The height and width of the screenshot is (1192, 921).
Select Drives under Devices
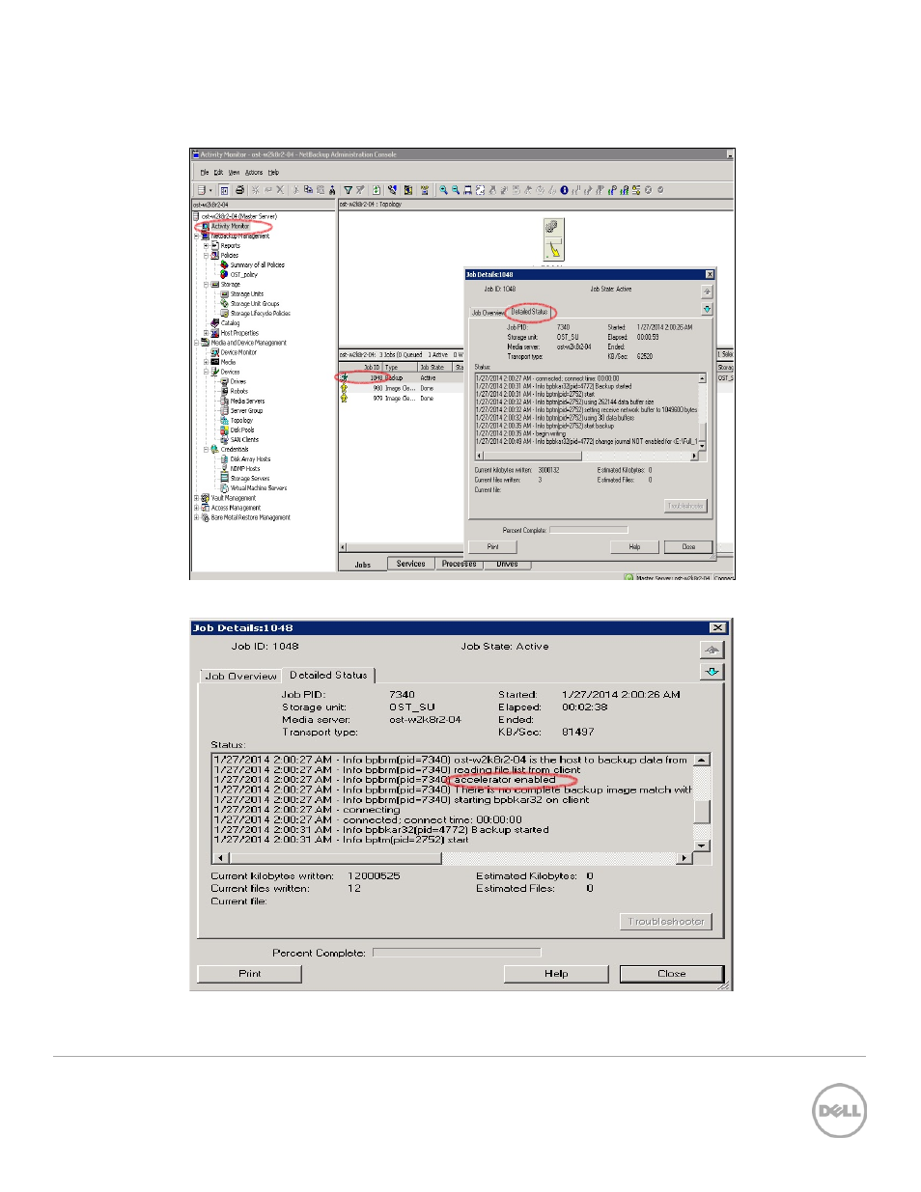click(237, 381)
